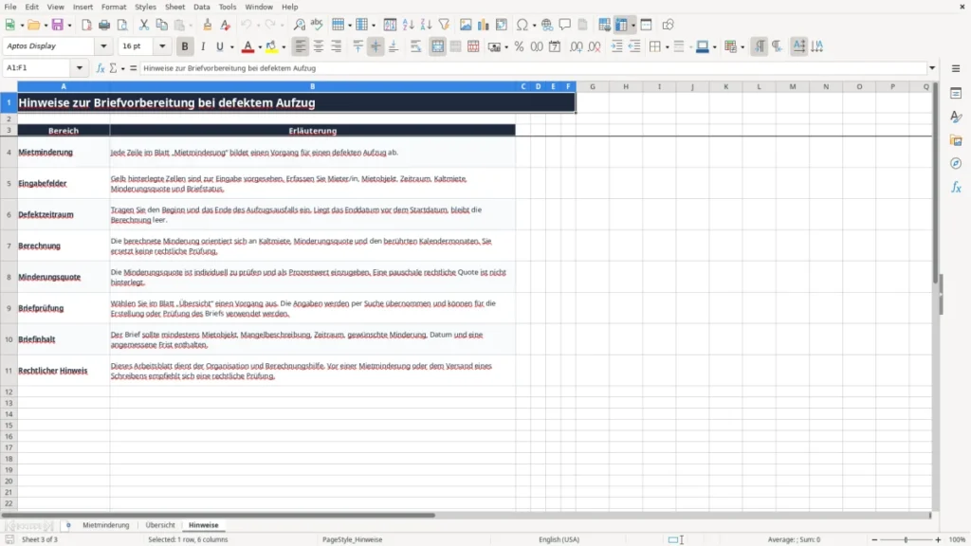Center text vertically in the cell

[x=376, y=46]
